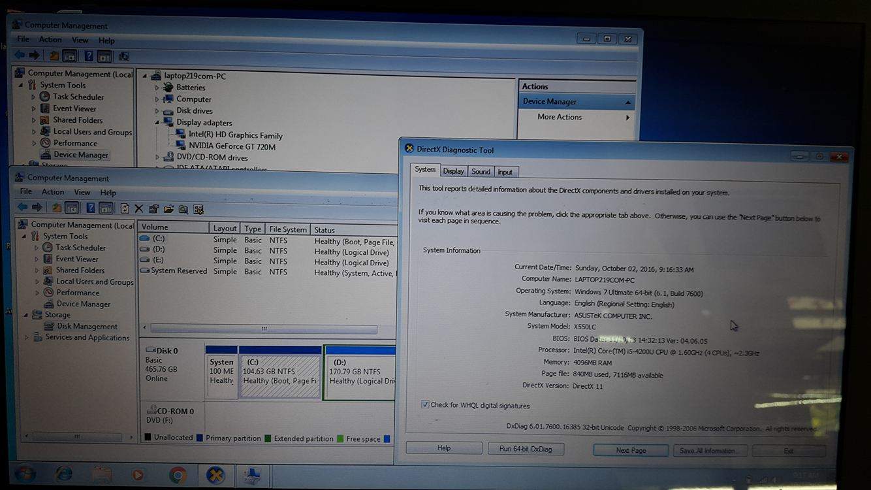Expand Task Scheduler in Device Manager window tree
Image resolution: width=871 pixels, height=490 pixels.
33,97
